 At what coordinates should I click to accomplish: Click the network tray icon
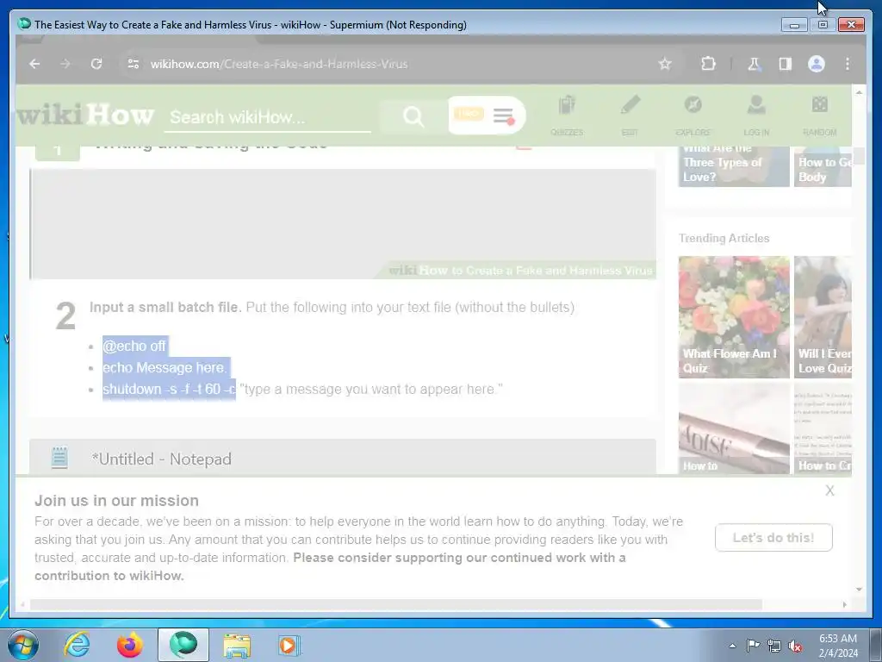774,646
